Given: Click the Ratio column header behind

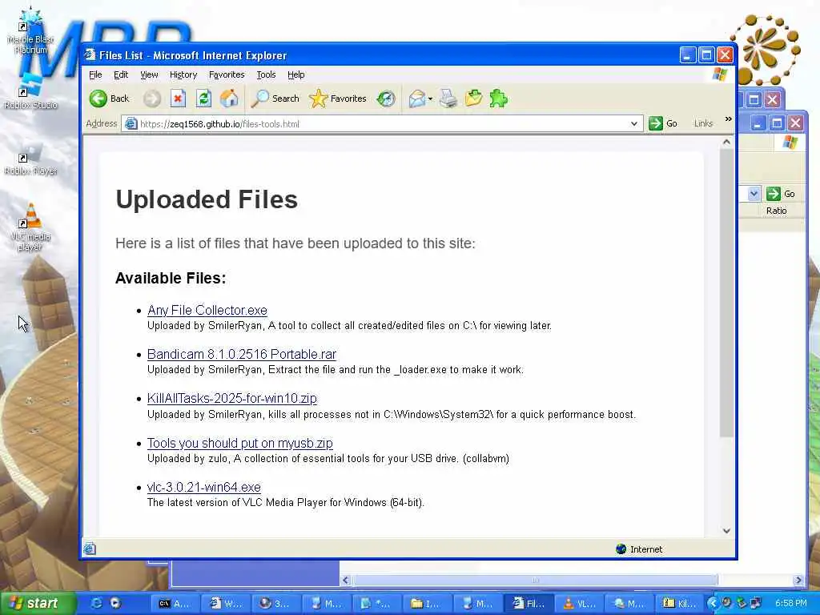Looking at the screenshot, I should (776, 211).
